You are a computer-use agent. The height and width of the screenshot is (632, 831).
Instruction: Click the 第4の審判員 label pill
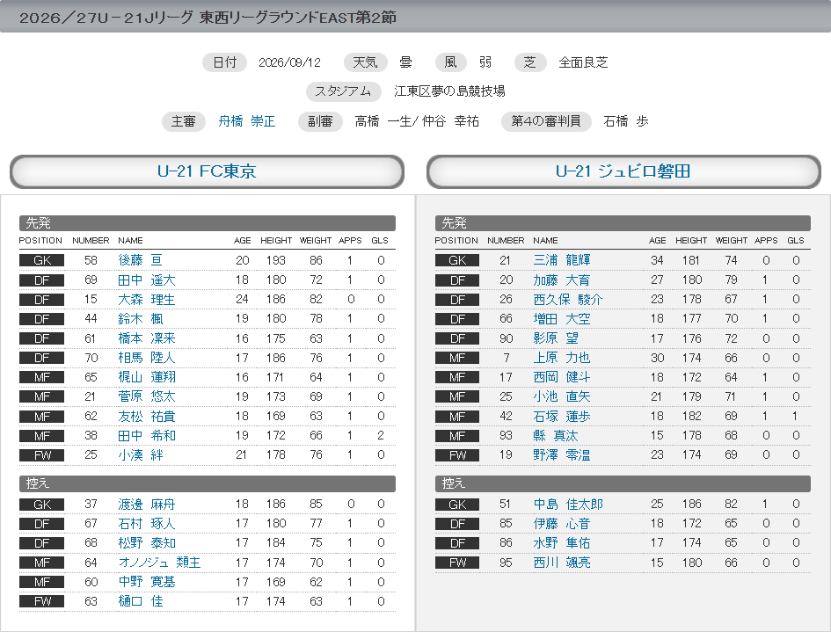[546, 121]
